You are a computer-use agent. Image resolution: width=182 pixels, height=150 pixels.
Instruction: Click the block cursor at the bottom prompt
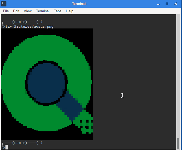point(7,147)
